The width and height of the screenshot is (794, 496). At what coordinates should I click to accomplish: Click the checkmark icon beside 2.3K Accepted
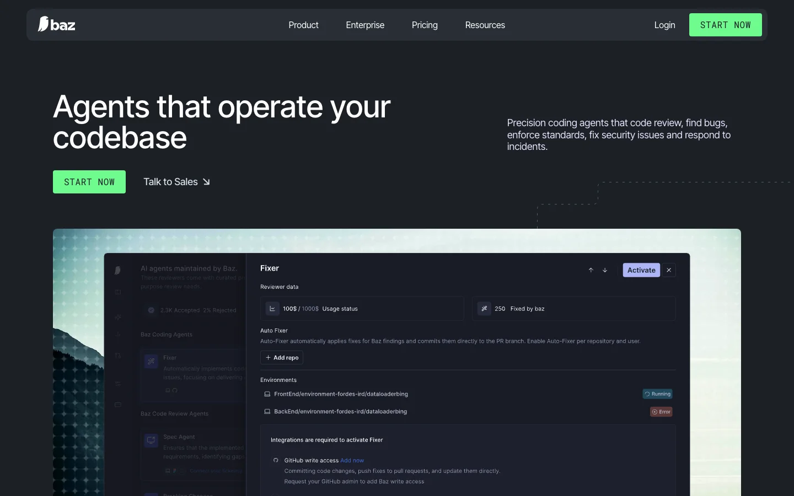point(151,310)
